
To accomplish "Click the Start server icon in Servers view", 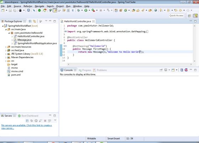I will 36,121.
